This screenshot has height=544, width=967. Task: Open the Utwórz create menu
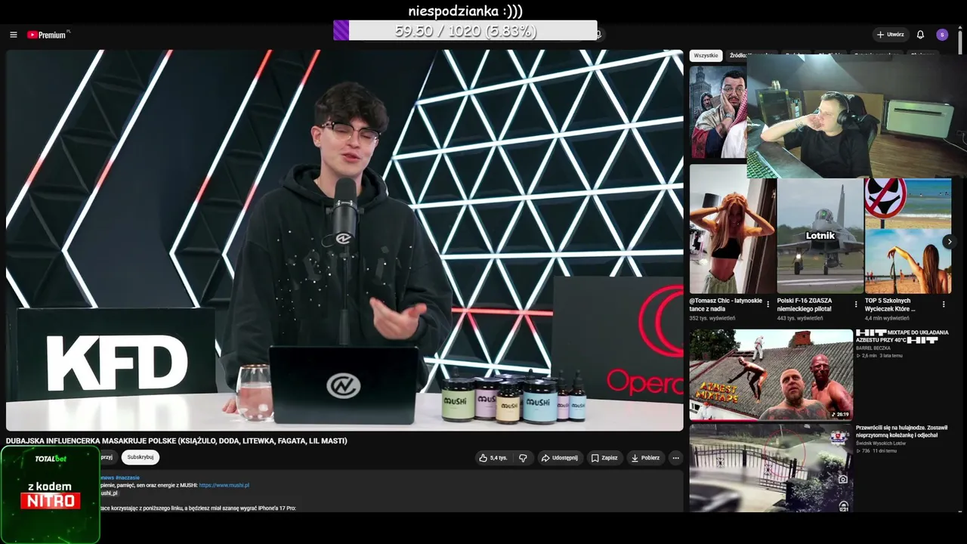[890, 35]
